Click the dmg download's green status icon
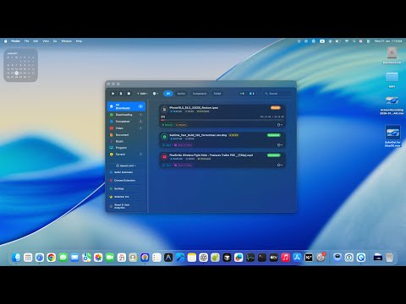 (x=164, y=137)
